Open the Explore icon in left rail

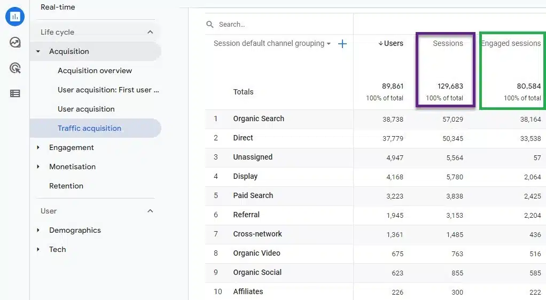tap(15, 43)
